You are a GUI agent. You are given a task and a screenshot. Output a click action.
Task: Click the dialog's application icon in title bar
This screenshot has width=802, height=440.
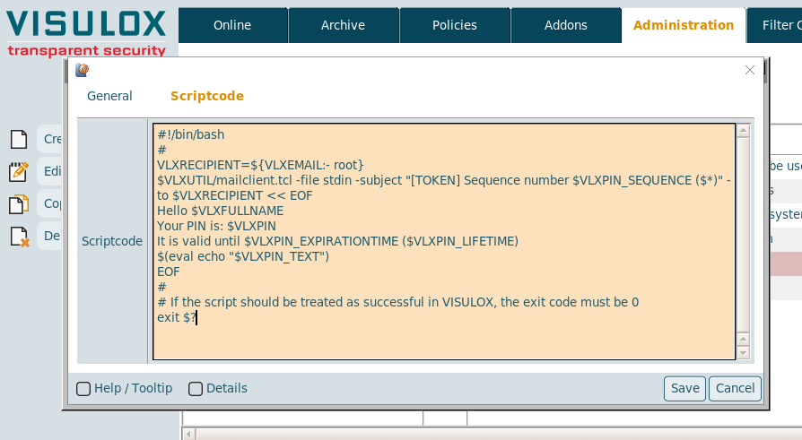(x=83, y=70)
